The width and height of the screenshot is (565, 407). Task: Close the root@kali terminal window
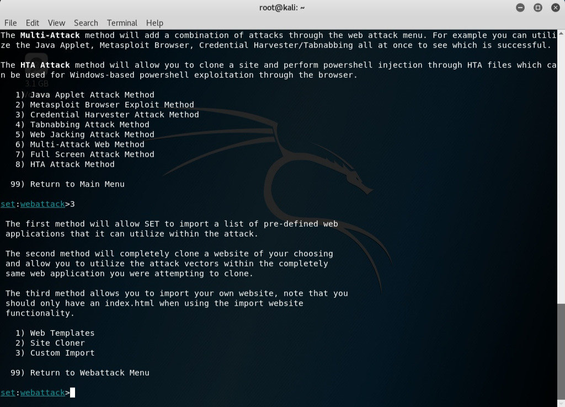tap(555, 8)
